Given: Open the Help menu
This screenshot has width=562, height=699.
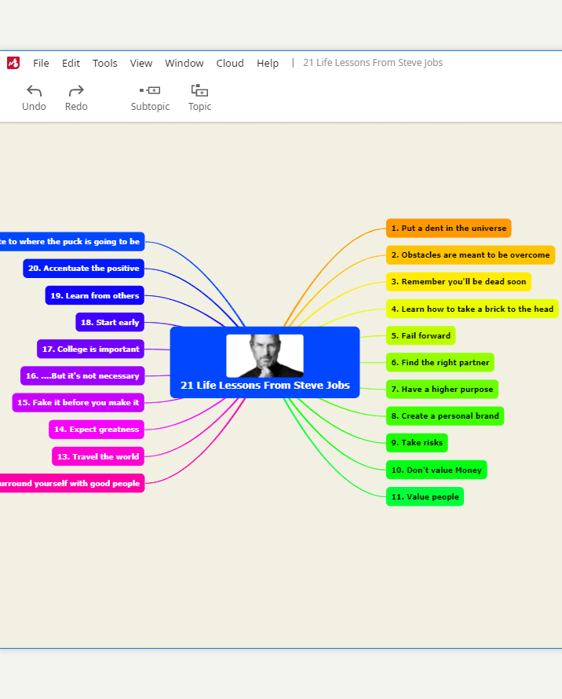Looking at the screenshot, I should pos(268,63).
